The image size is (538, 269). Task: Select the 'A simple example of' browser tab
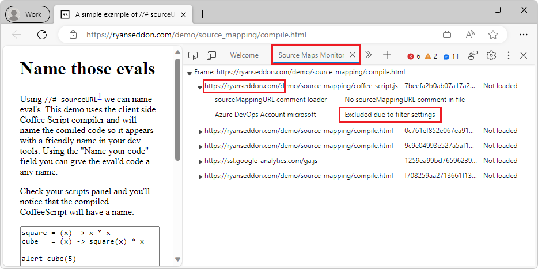point(124,14)
